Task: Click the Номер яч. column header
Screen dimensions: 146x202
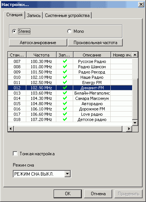Action: click(122, 55)
